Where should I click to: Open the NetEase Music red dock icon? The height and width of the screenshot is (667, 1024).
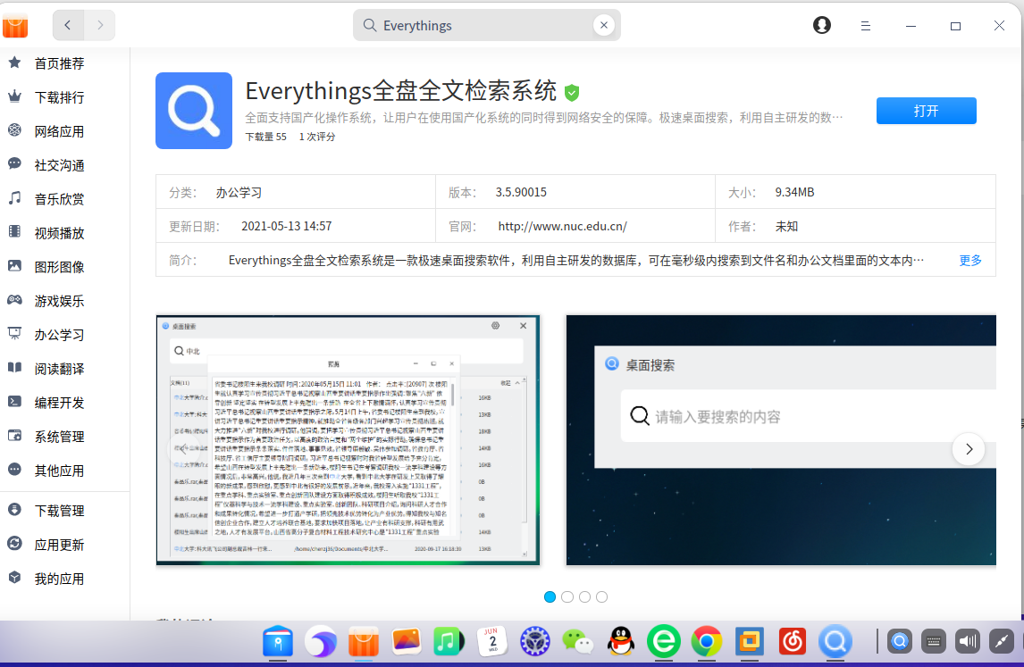click(793, 642)
